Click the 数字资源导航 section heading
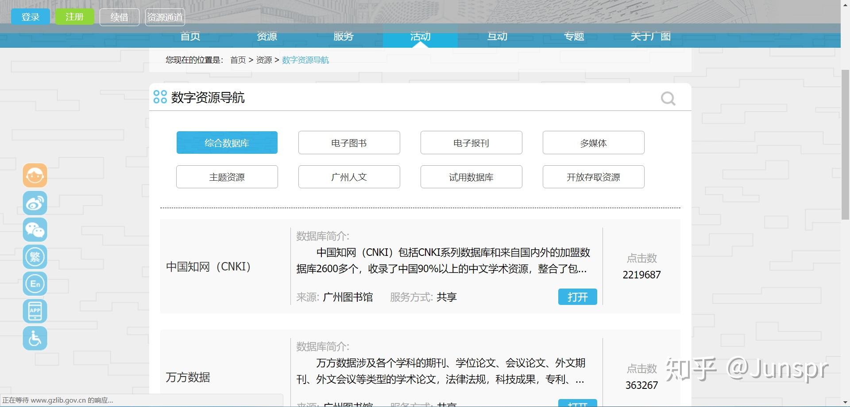This screenshot has height=407, width=850. (x=208, y=98)
